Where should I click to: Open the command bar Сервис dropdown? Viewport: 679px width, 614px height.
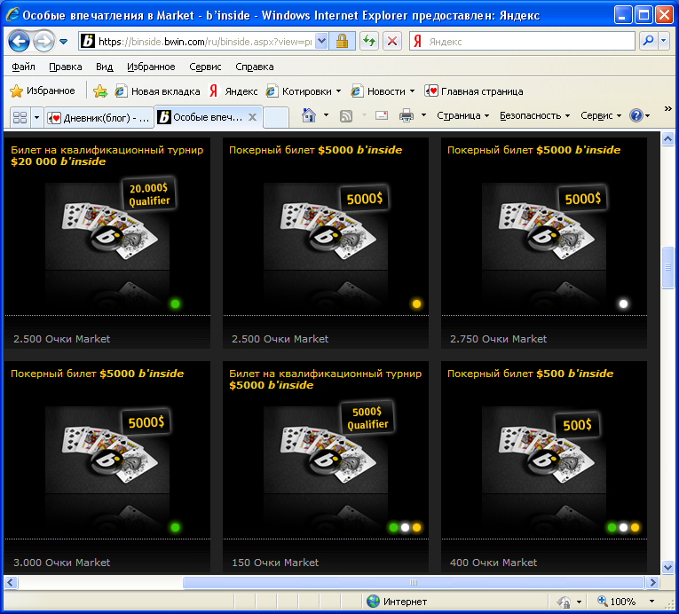pos(601,115)
